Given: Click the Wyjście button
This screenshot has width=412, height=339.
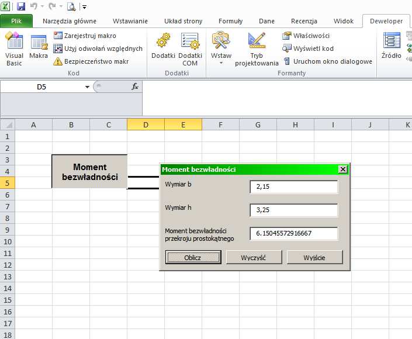Looking at the screenshot, I should click(x=315, y=257).
